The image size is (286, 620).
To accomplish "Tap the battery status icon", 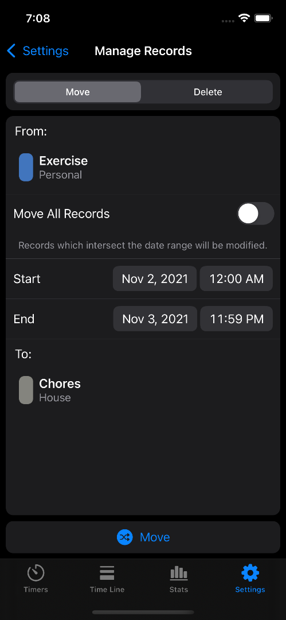I will 264,18.
